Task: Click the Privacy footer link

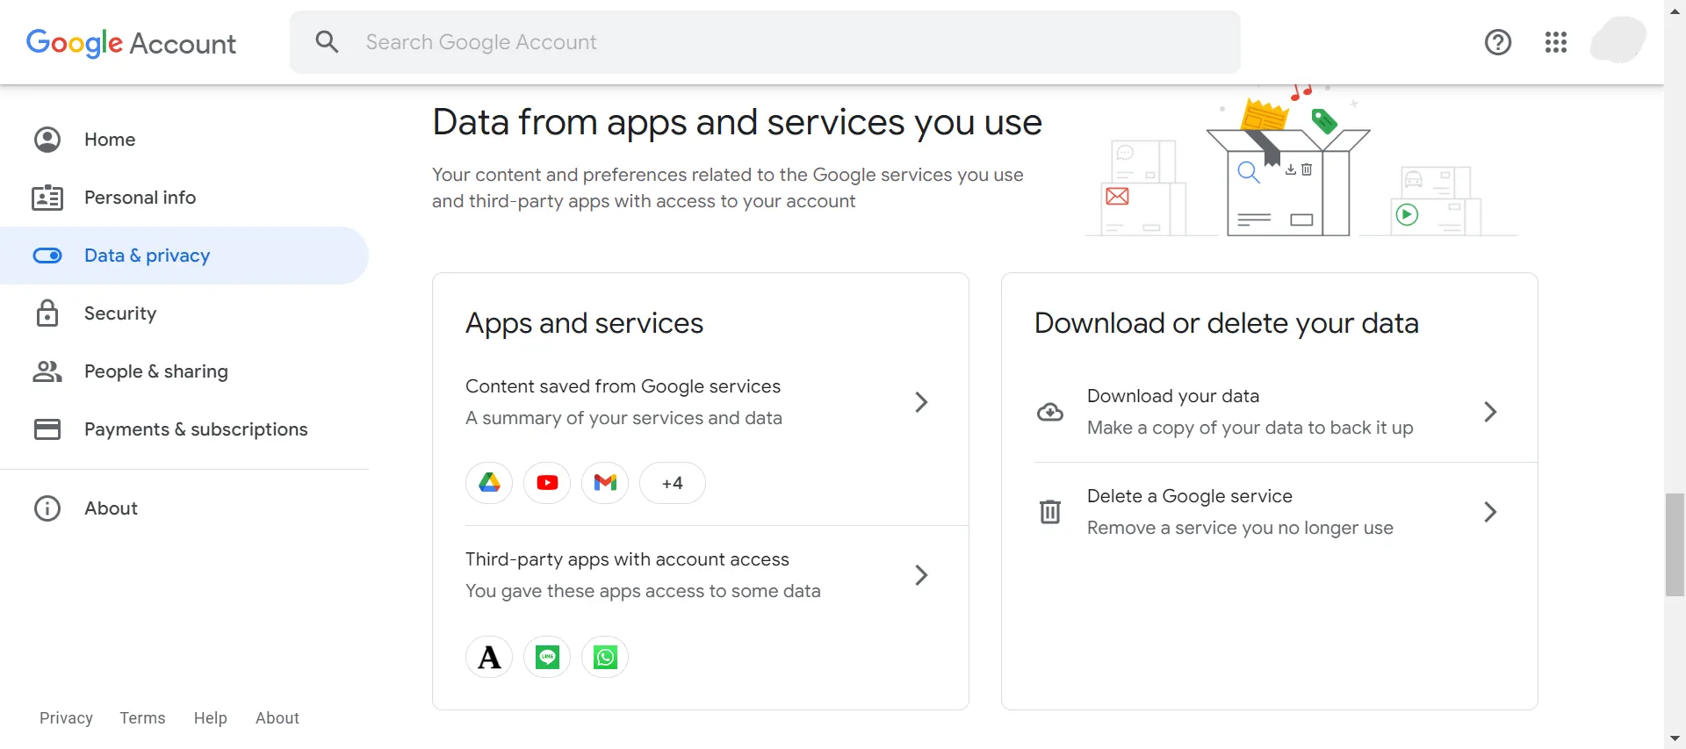Action: click(x=66, y=718)
